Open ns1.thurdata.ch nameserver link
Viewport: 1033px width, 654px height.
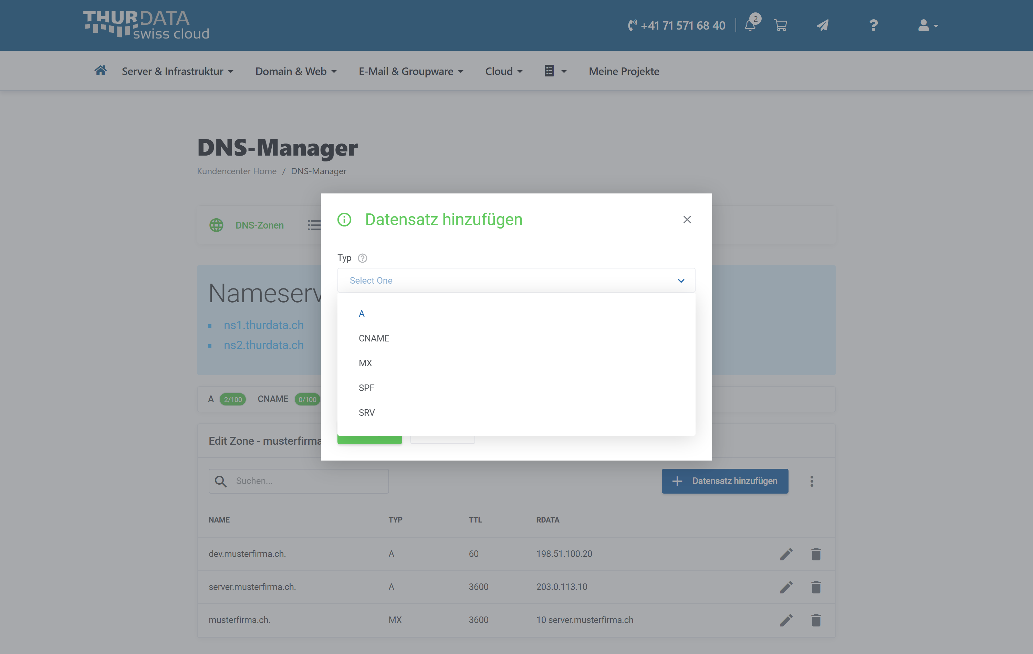(x=264, y=325)
